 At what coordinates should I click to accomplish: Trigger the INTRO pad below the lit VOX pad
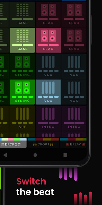coord(48,118)
